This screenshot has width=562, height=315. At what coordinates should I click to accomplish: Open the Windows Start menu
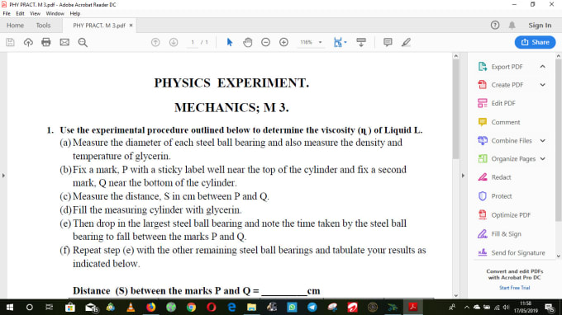[10, 307]
